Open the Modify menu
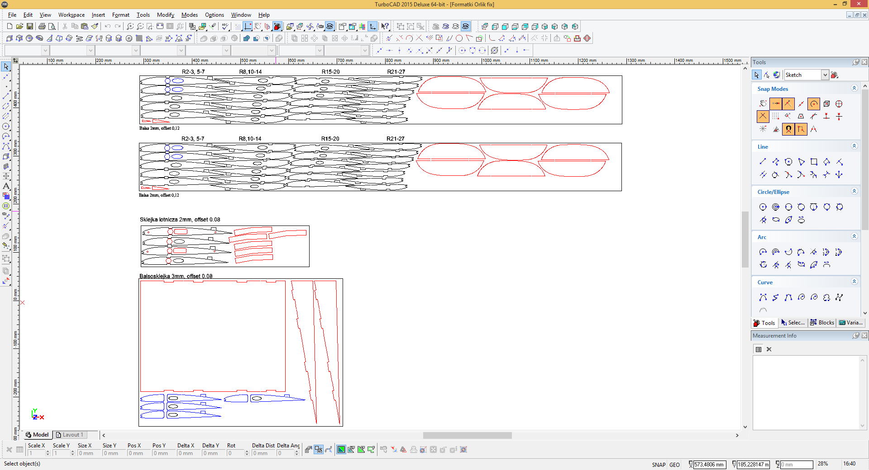 coord(165,15)
